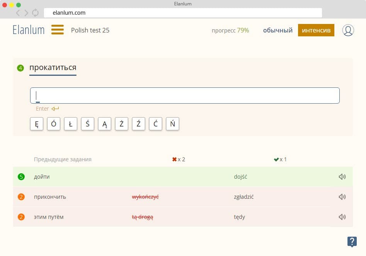
Task: Click the correct count x 1
Action: tap(283, 159)
